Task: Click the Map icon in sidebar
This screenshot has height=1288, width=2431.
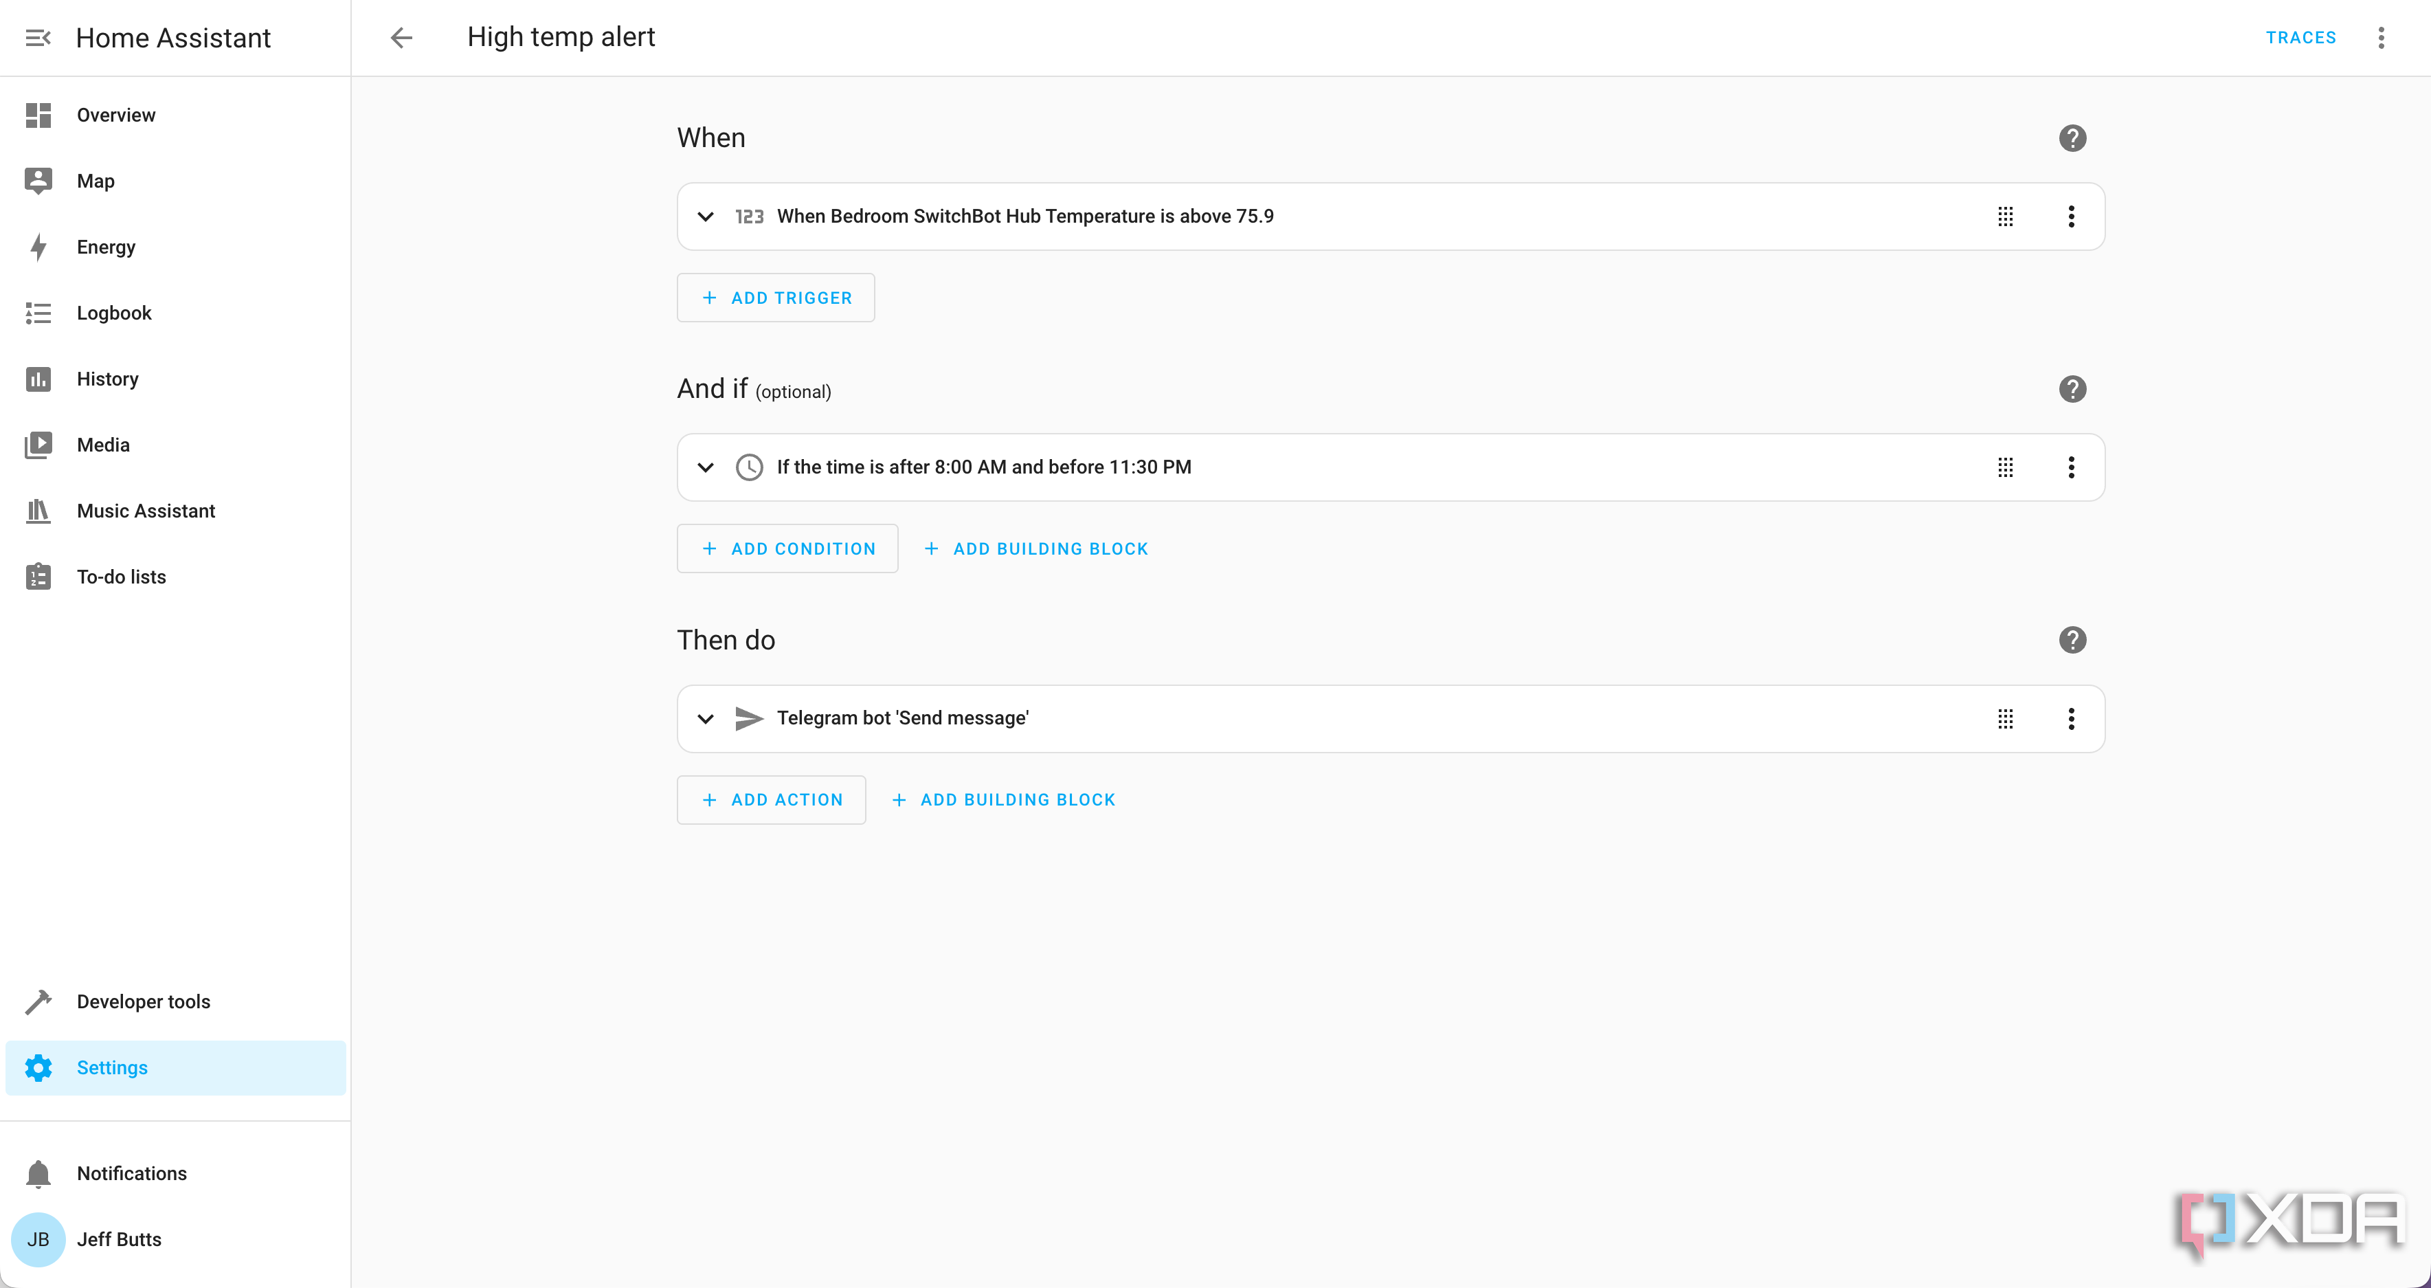Action: click(38, 181)
